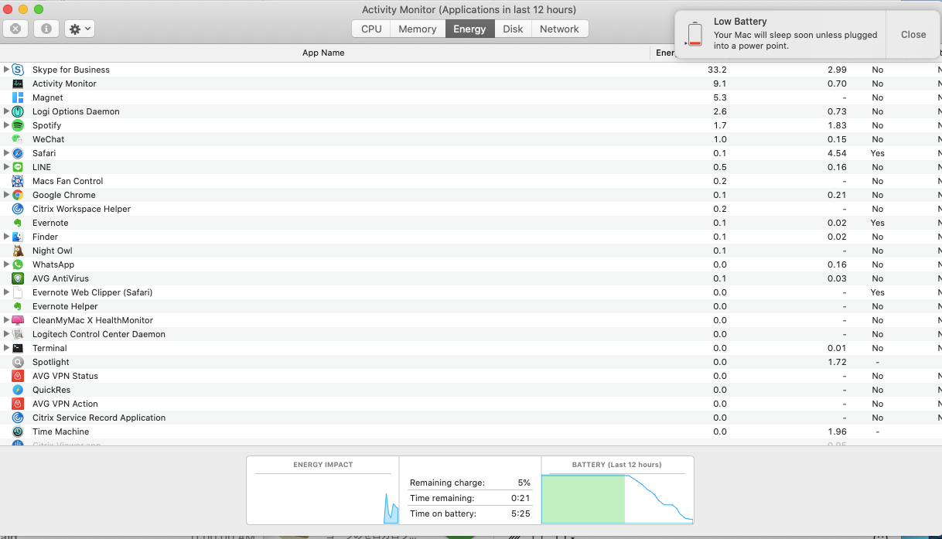942x539 pixels.
Task: Expand the Finder disclosure triangle
Action: (x=7, y=237)
